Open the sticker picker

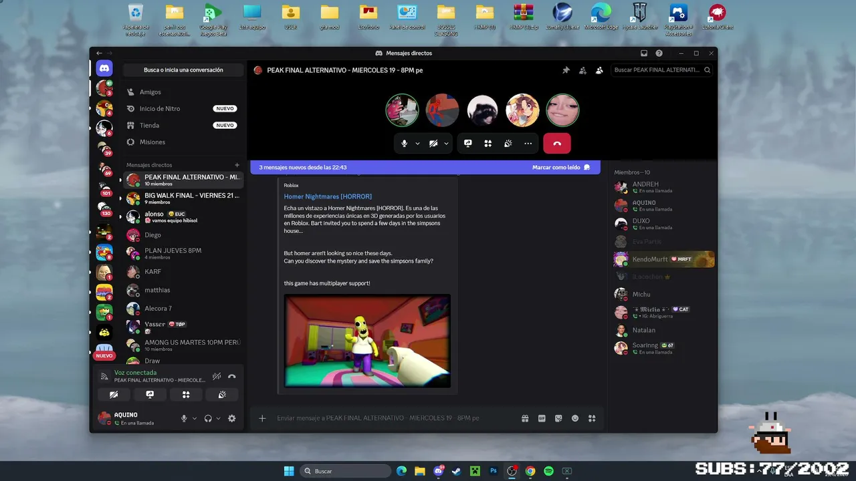(558, 418)
